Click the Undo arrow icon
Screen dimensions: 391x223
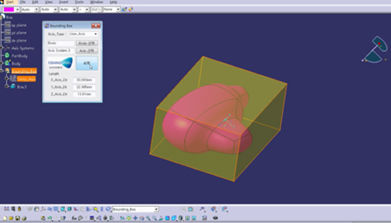[x=49, y=218]
